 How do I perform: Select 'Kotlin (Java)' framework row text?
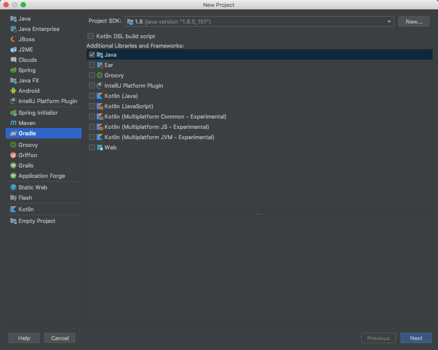point(121,96)
